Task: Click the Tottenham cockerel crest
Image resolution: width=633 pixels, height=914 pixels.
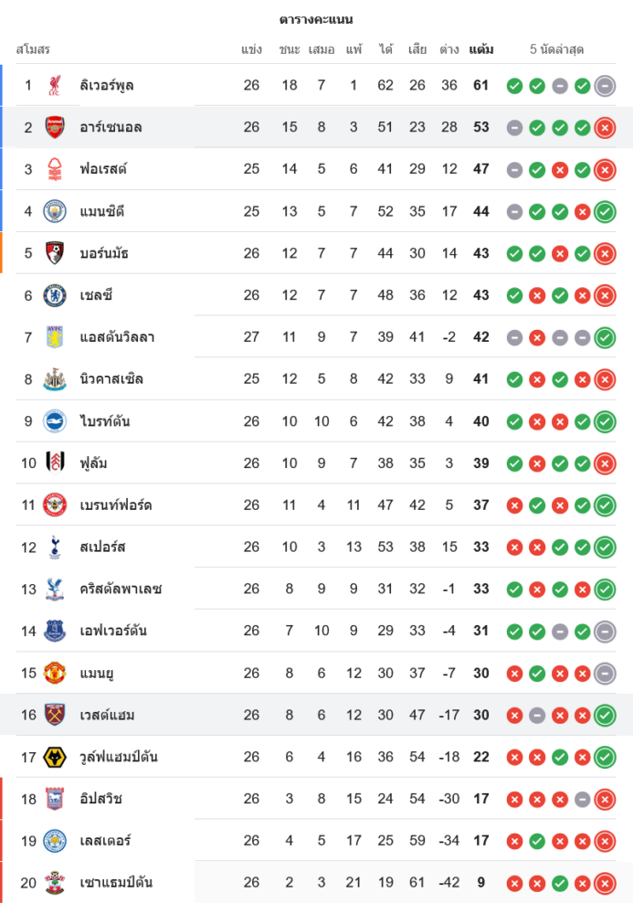Action: point(55,547)
